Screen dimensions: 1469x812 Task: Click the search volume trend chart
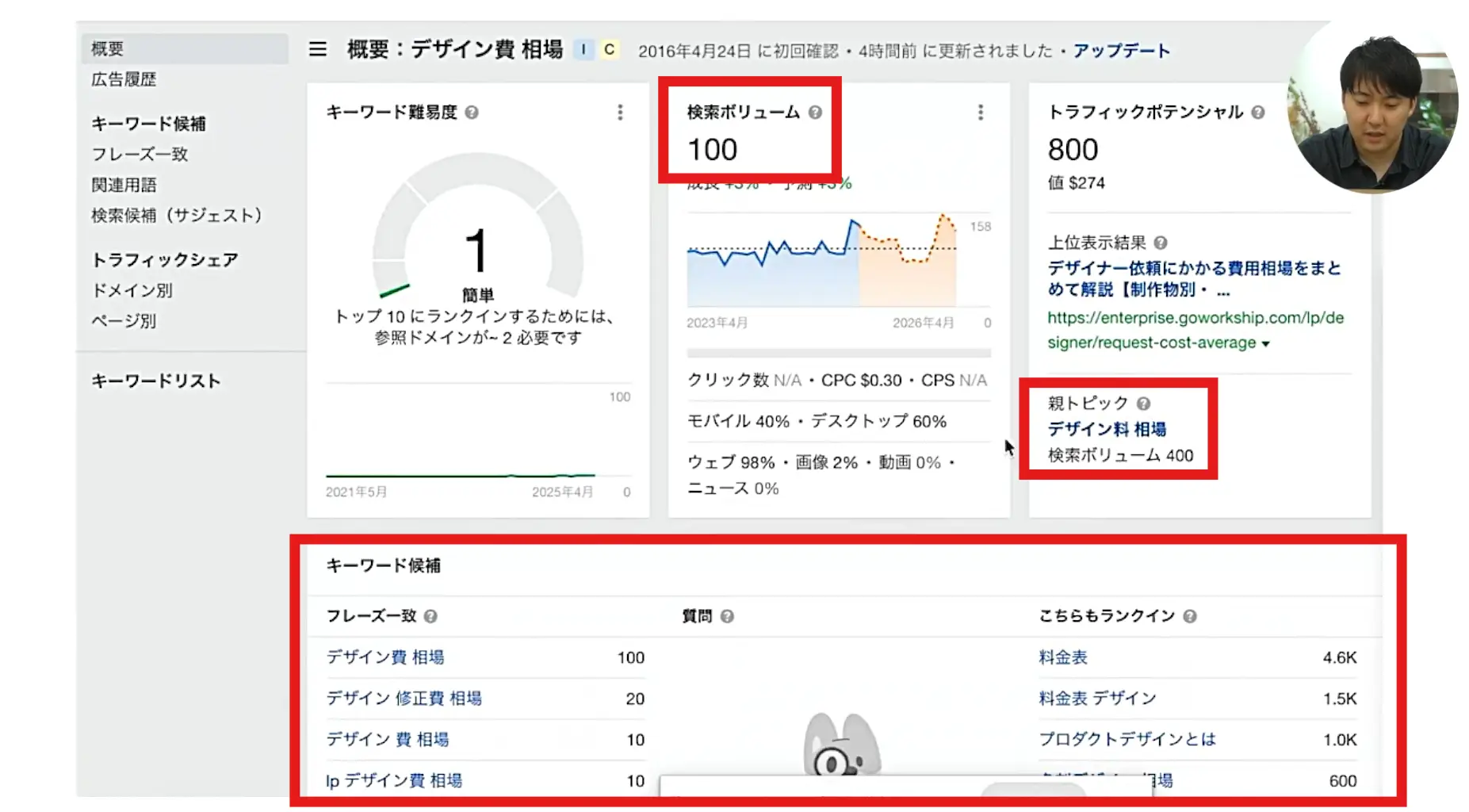(x=822, y=262)
